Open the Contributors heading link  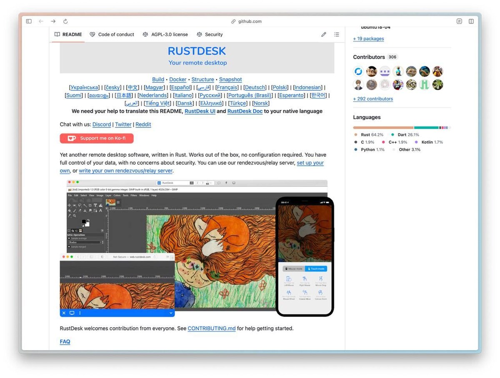click(369, 57)
